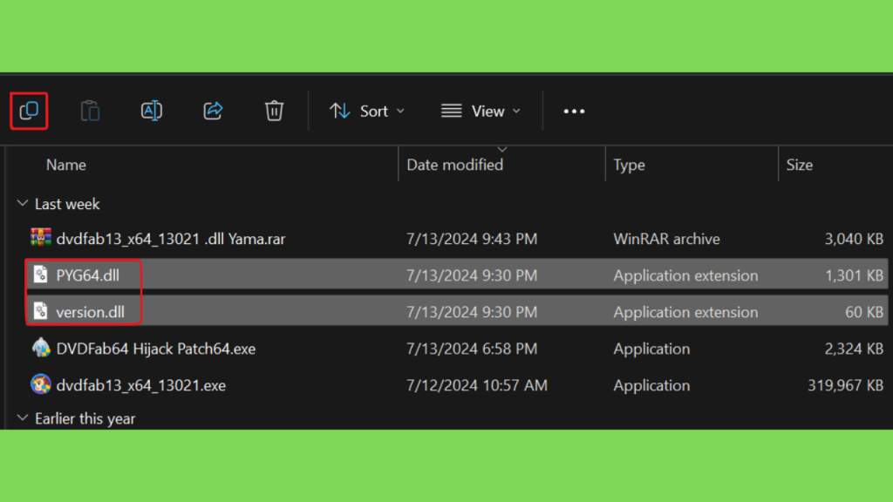Click the Delete trash icon
Viewport: 893px width, 502px height.
(274, 111)
